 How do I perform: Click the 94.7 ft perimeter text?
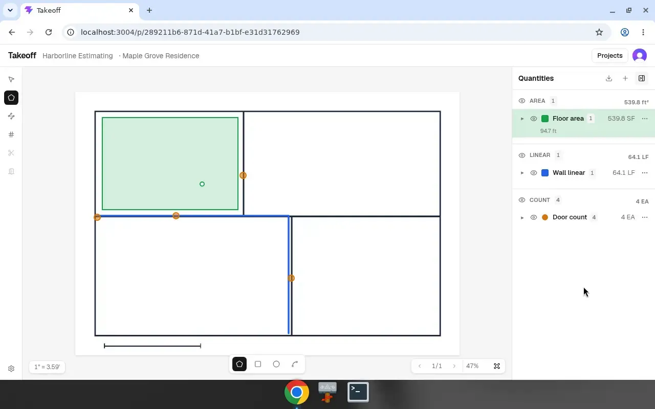[548, 131]
